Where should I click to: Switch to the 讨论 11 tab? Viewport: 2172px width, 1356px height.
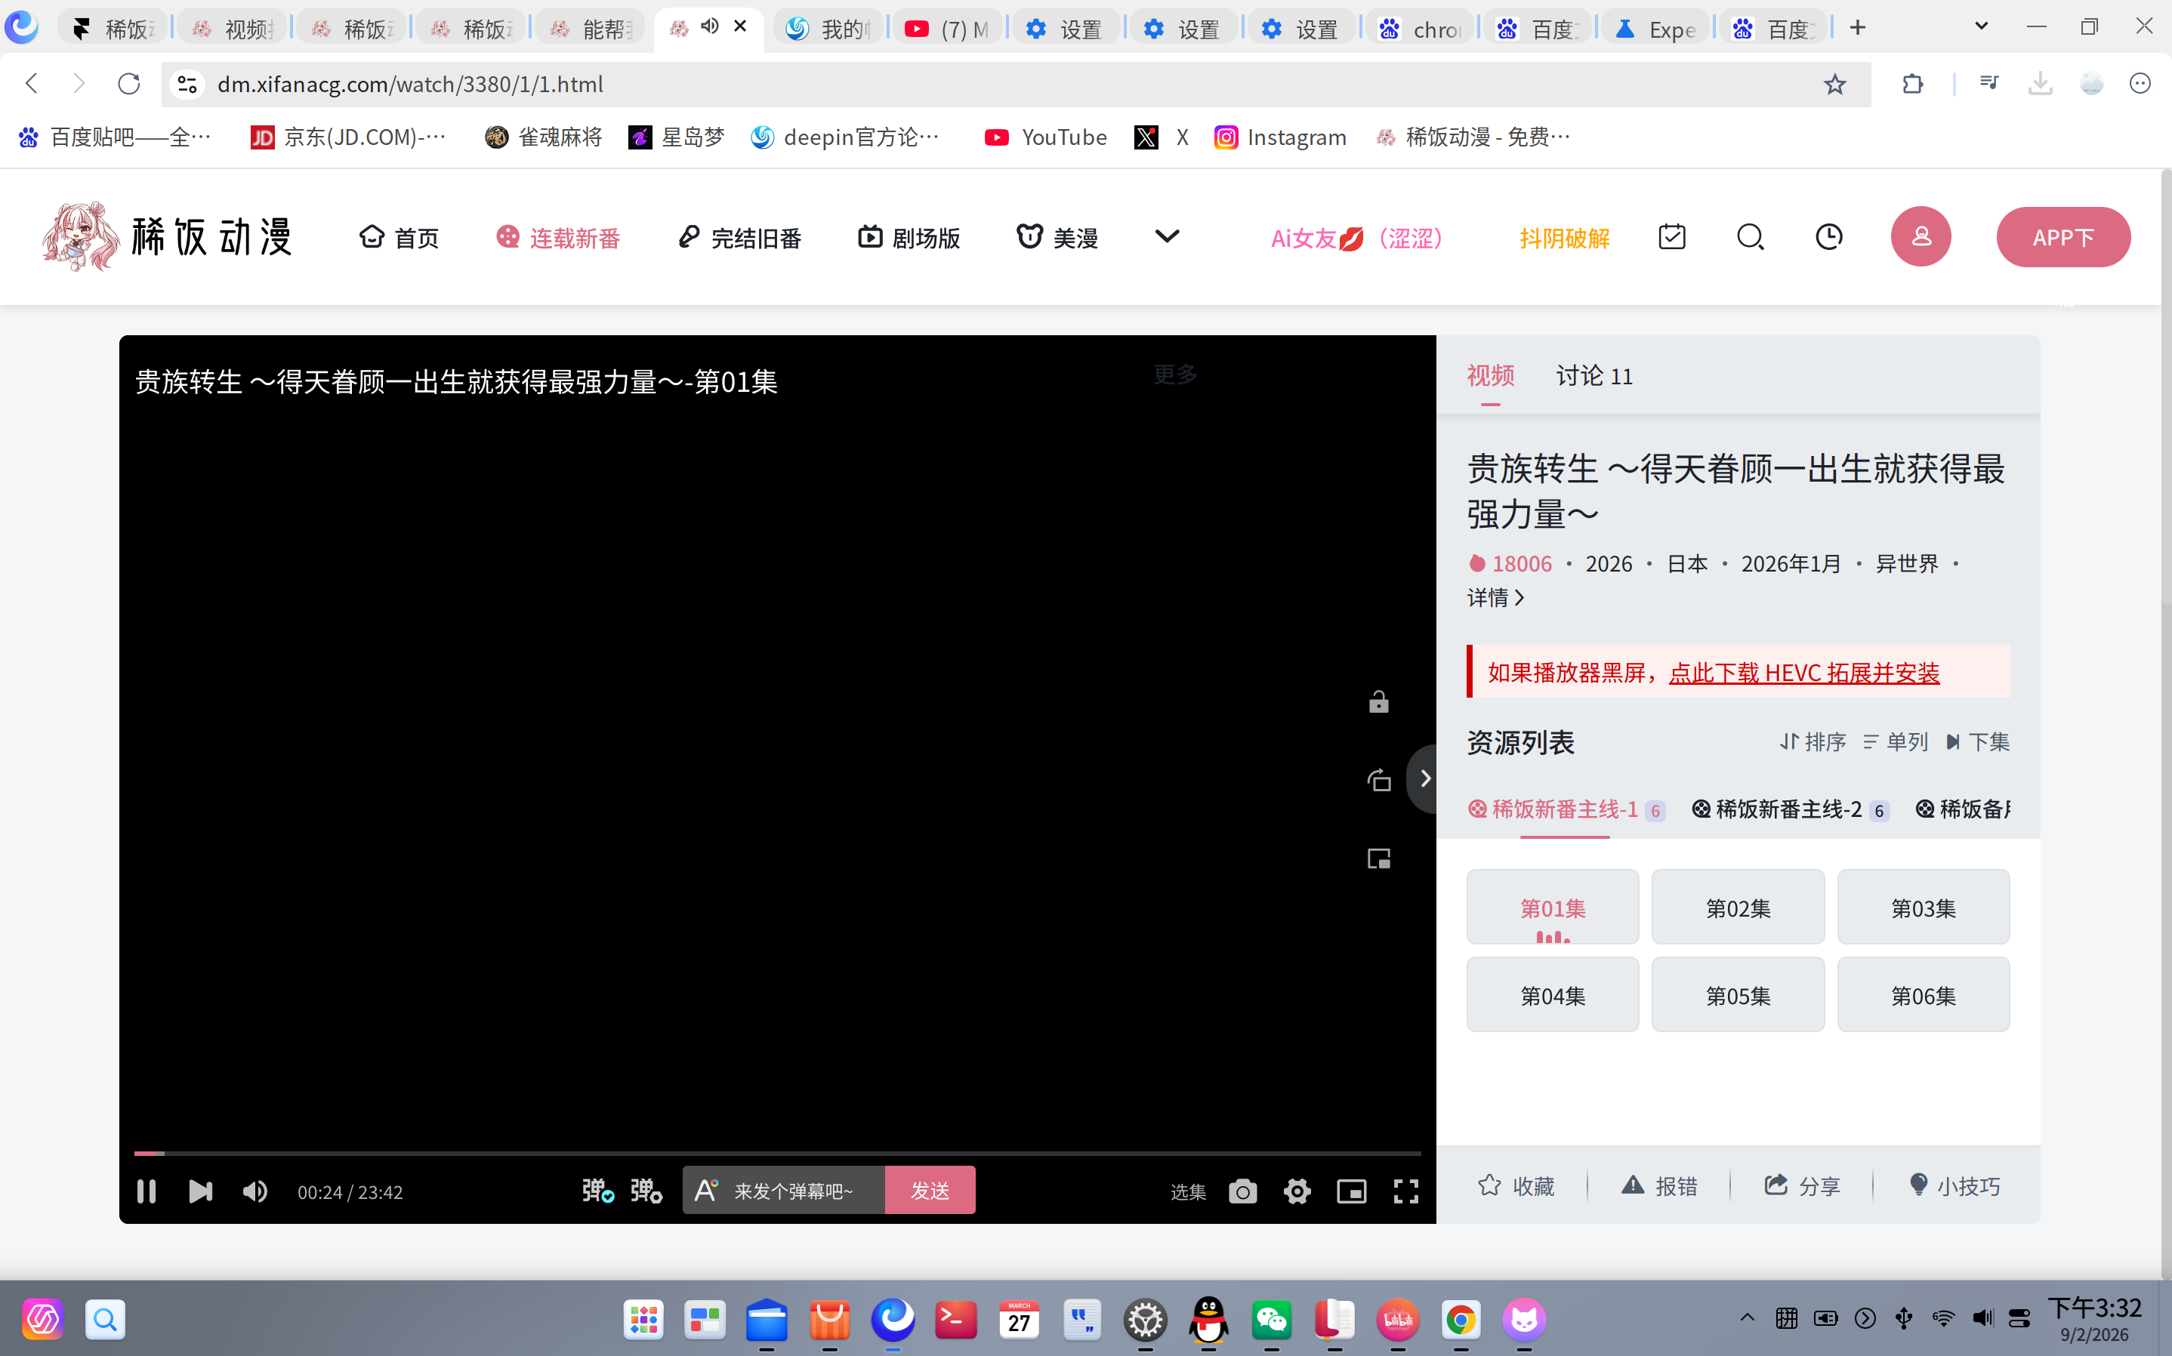(x=1594, y=376)
